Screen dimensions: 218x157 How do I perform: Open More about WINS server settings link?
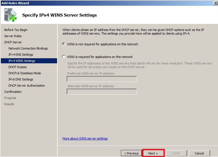tap(85, 138)
